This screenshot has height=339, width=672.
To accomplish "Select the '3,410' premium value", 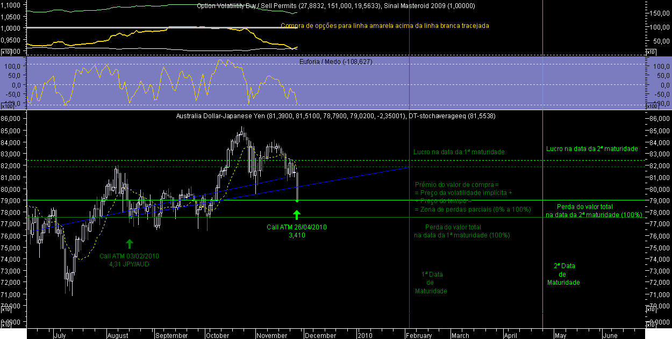I will point(297,235).
